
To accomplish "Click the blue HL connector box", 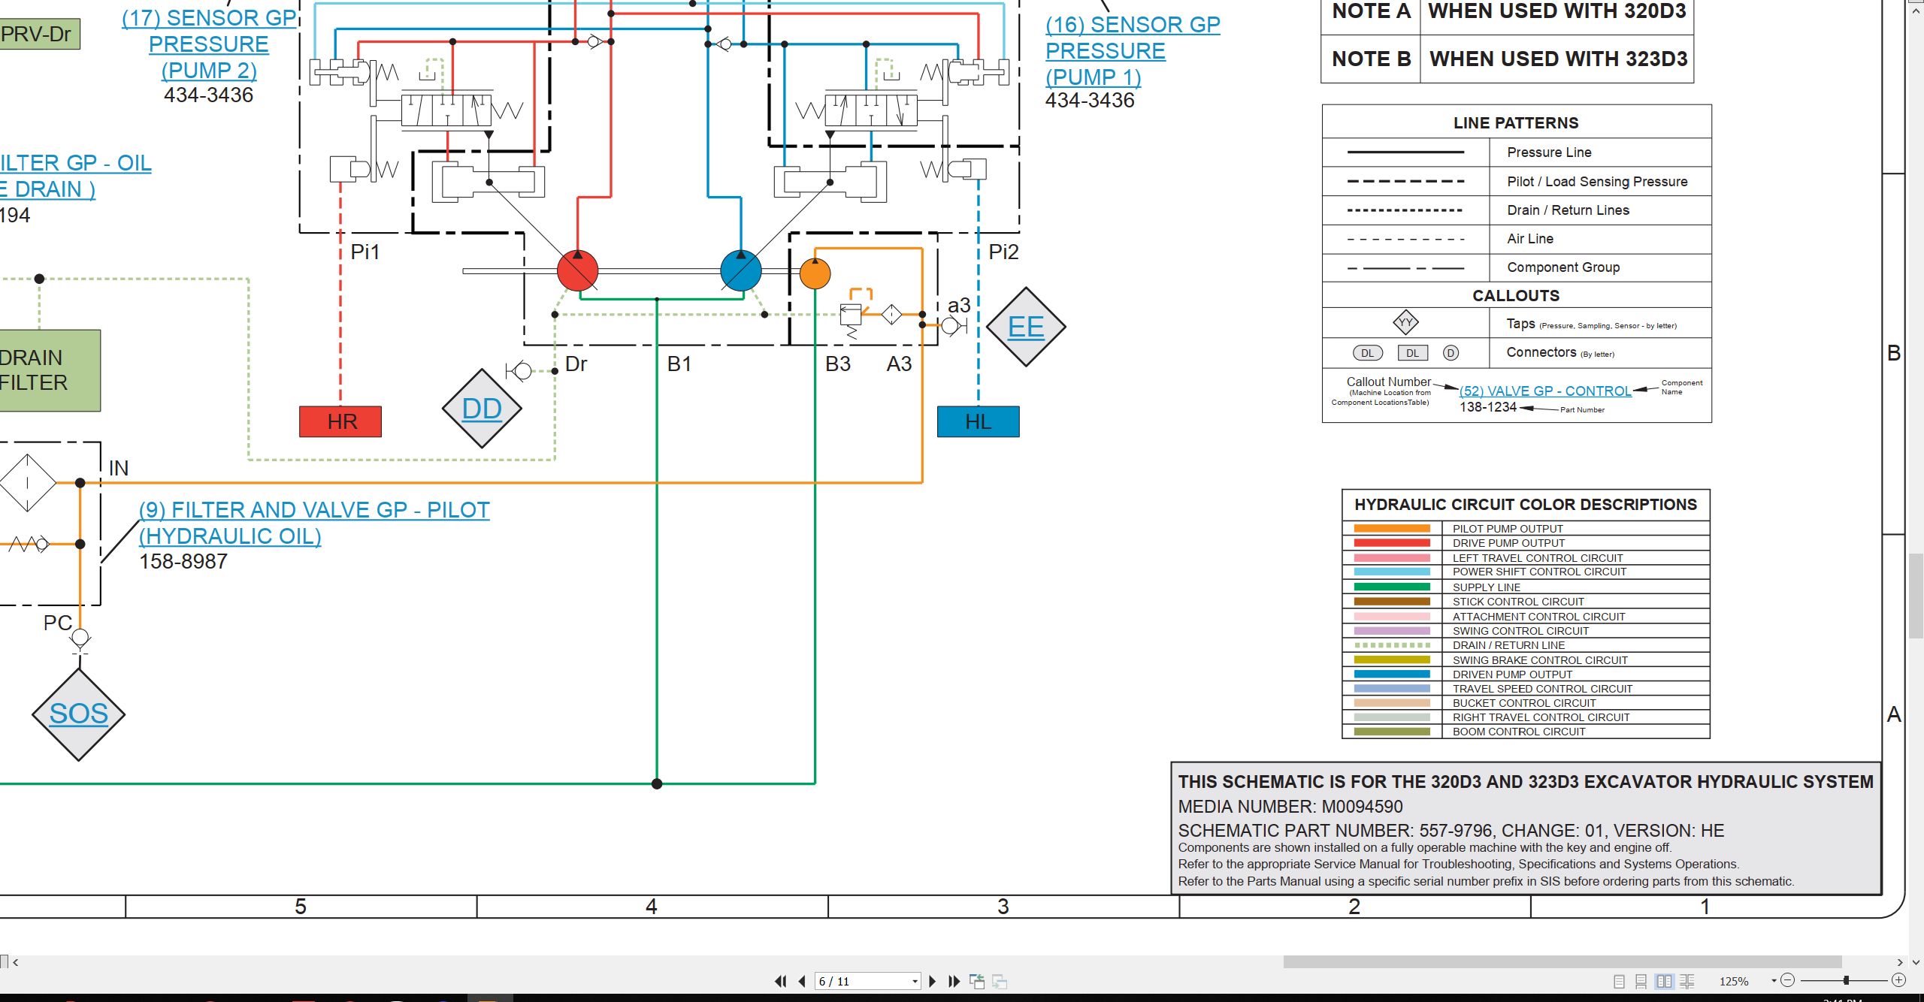I will 978,421.
